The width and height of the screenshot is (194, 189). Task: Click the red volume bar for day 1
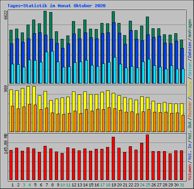[11, 165]
